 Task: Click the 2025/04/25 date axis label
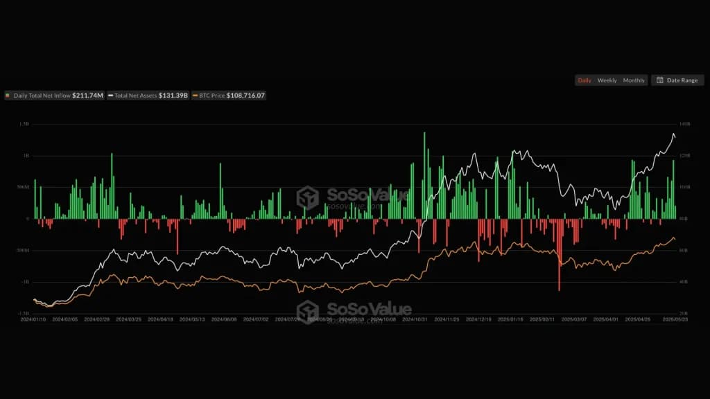click(x=638, y=319)
